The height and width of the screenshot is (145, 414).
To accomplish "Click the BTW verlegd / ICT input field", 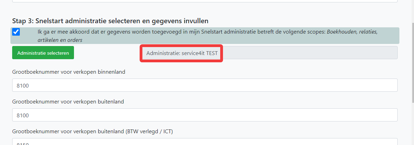I will pos(205,142).
